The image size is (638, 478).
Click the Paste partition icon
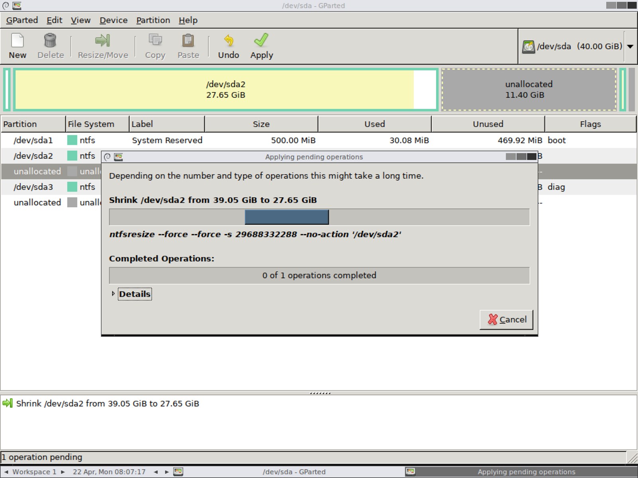[187, 45]
